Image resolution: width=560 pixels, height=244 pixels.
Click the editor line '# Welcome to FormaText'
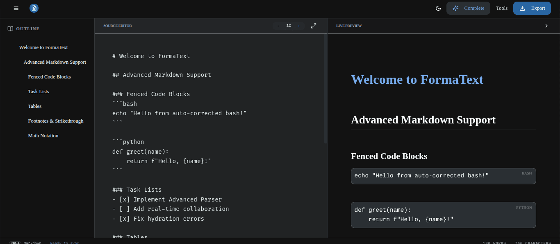pyautogui.click(x=151, y=56)
